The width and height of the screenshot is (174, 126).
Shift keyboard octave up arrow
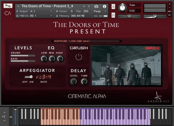point(4,112)
